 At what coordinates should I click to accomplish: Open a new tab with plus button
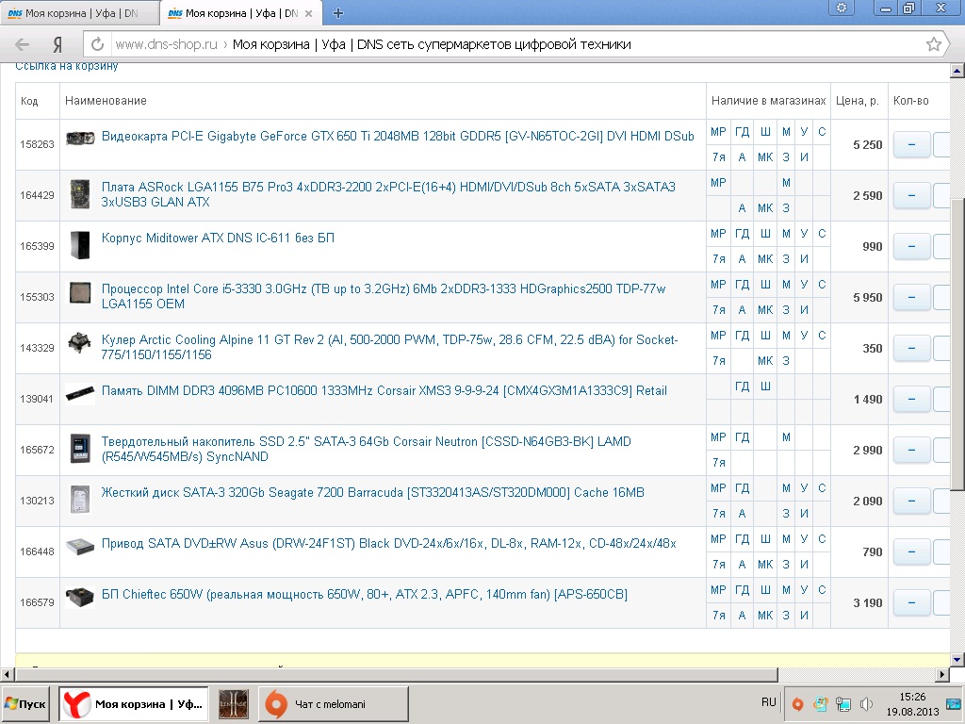(338, 13)
